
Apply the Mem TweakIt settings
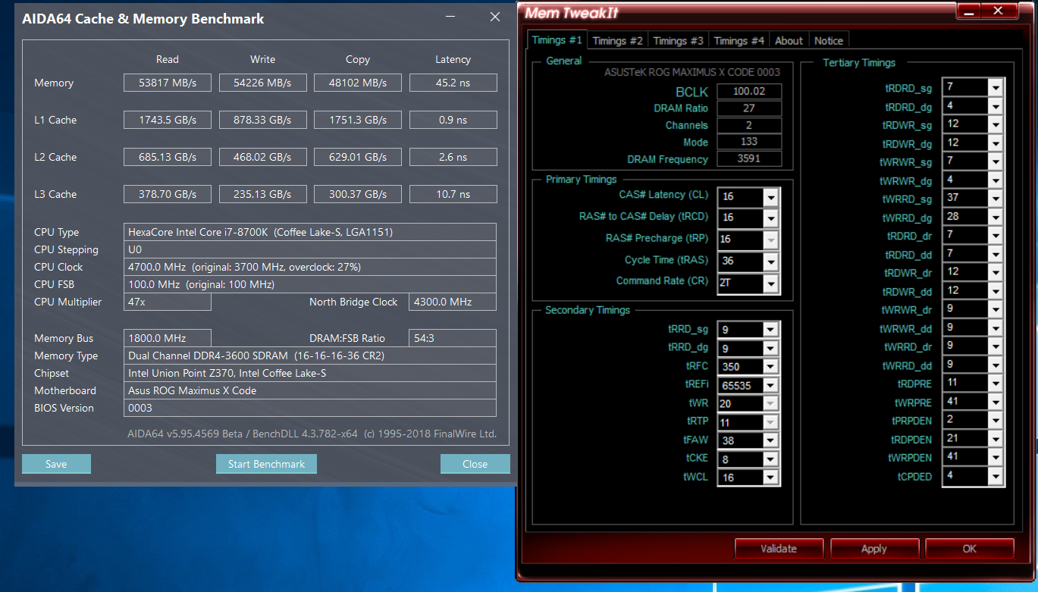point(874,549)
